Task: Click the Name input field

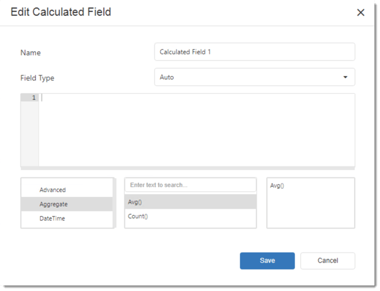Action: click(255, 52)
